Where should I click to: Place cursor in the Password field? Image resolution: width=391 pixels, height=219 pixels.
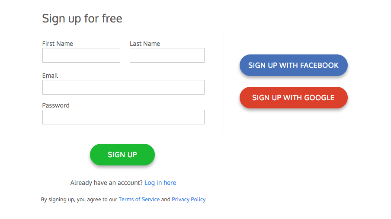123,117
